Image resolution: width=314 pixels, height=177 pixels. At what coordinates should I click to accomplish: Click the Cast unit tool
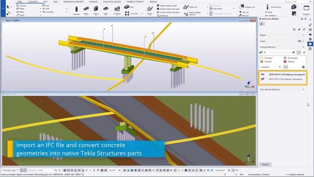click(x=131, y=13)
